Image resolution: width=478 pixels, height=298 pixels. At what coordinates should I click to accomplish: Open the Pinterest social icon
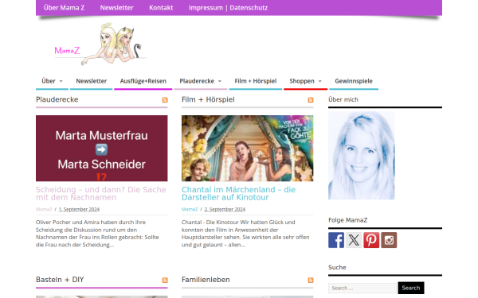tap(371, 240)
